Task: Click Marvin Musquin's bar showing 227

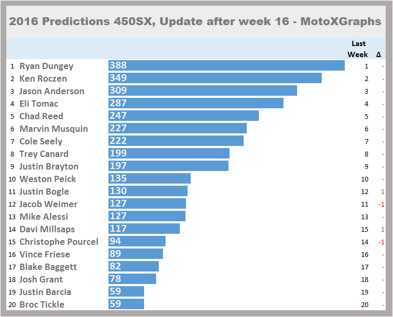Action: coord(177,129)
